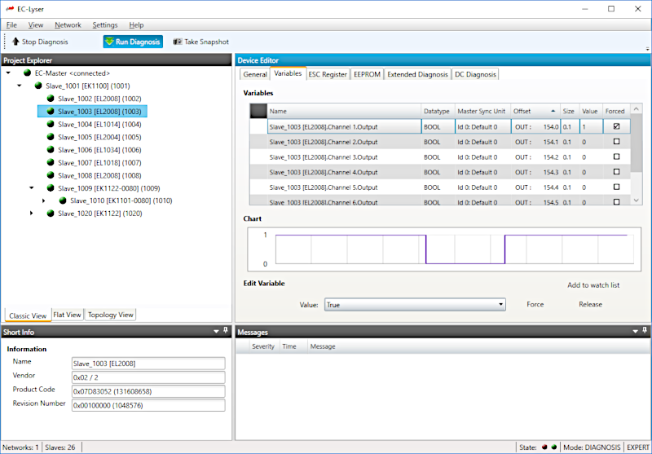Image resolution: width=652 pixels, height=454 pixels.
Task: Click the green status icon of Slave_1005 [EL2004]
Action: point(51,137)
